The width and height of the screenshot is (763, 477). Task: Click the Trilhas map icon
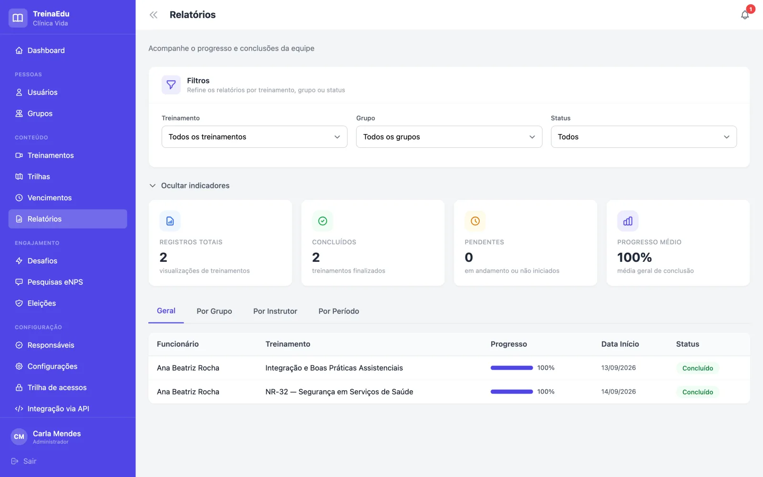pyautogui.click(x=19, y=176)
